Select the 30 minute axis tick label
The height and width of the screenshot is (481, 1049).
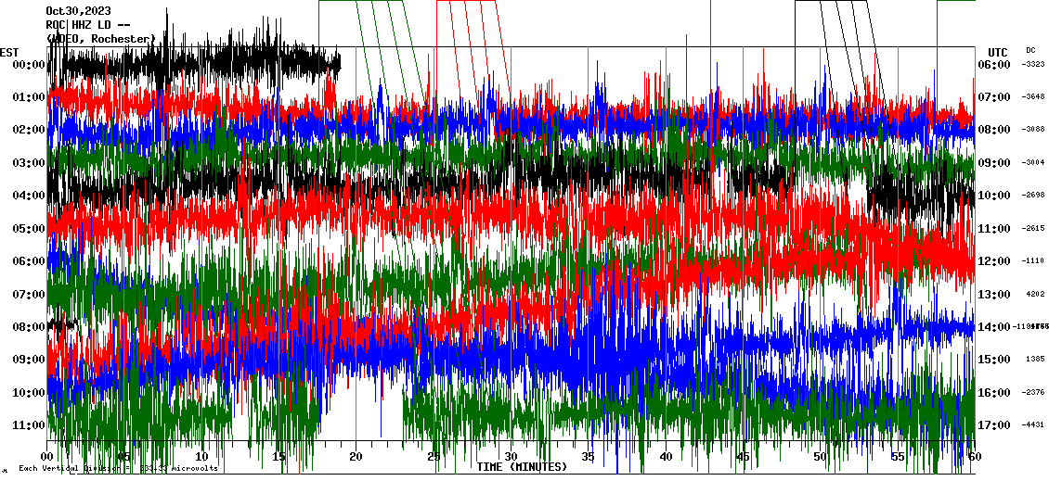point(511,457)
